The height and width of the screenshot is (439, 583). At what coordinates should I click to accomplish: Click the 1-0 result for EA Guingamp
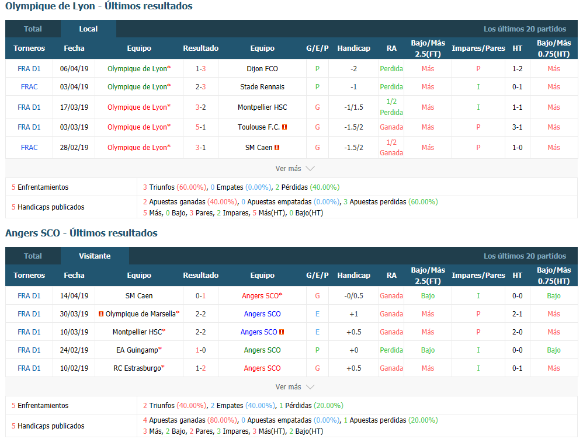point(201,350)
